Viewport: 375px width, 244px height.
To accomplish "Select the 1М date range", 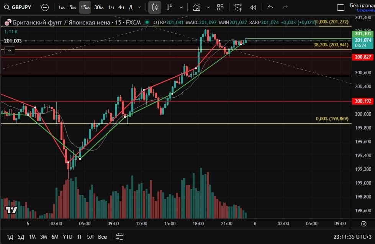I will pyautogui.click(x=32, y=236).
